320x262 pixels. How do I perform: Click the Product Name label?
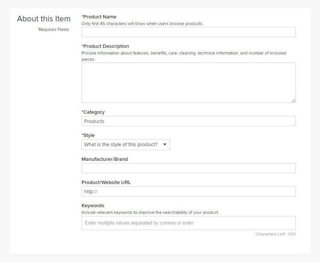click(99, 17)
